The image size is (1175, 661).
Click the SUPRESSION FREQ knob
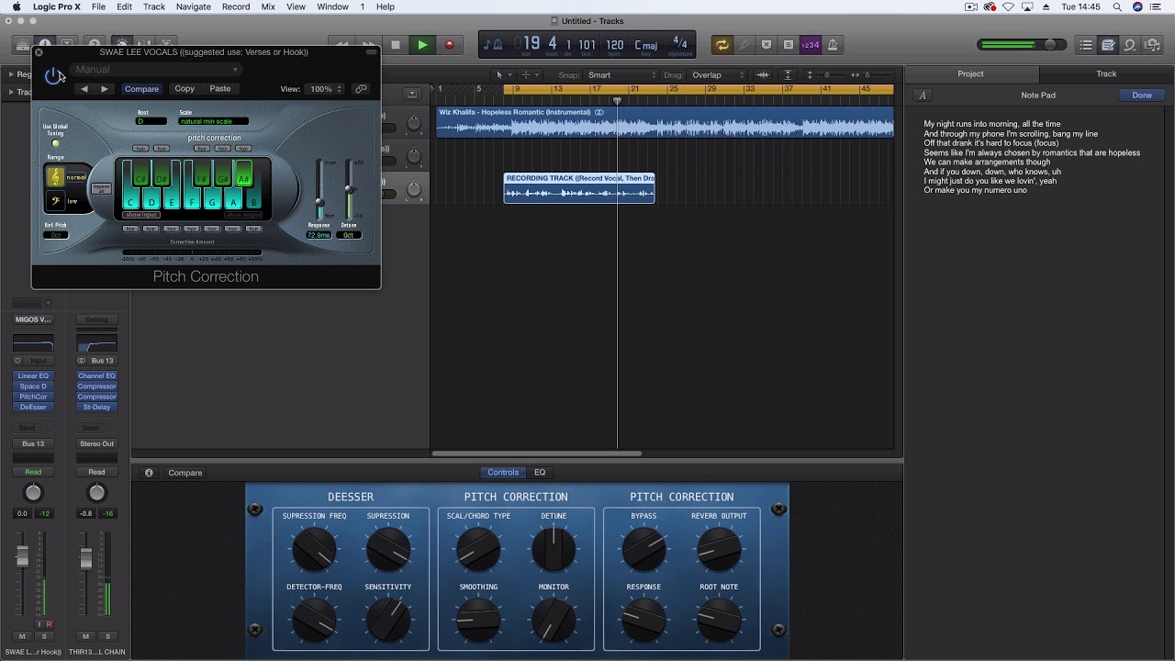click(x=314, y=549)
